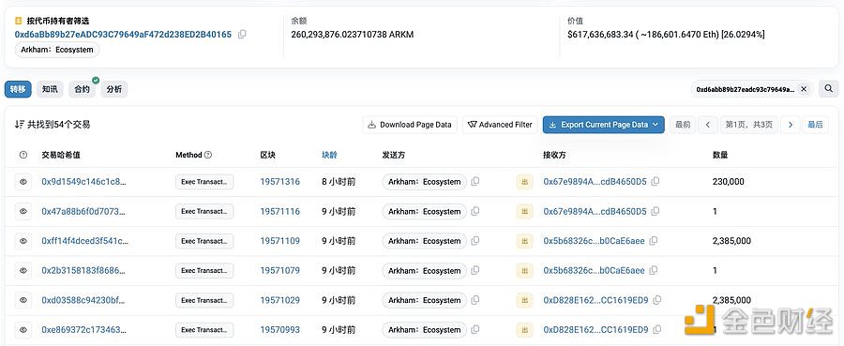View details eye icon for 0xe869372c173463 row
The height and width of the screenshot is (346, 844).
click(x=23, y=330)
